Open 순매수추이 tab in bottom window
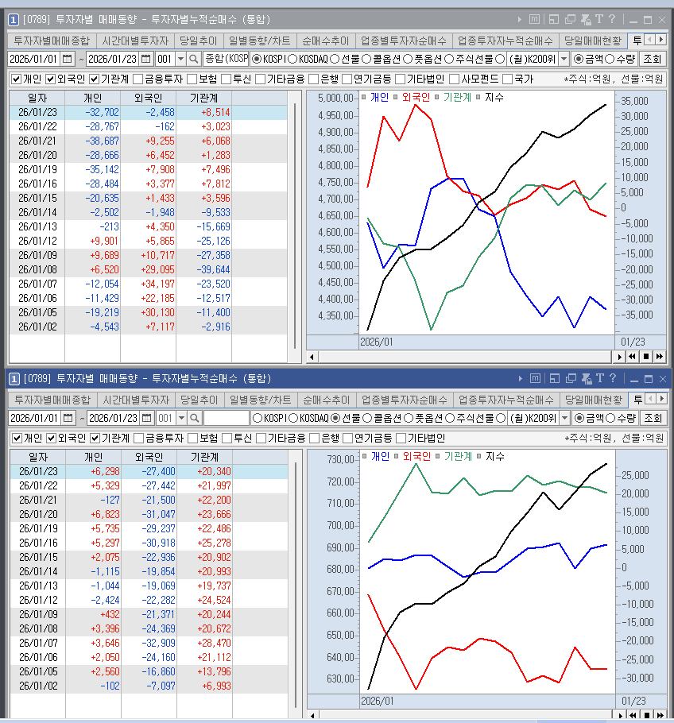 pyautogui.click(x=327, y=400)
